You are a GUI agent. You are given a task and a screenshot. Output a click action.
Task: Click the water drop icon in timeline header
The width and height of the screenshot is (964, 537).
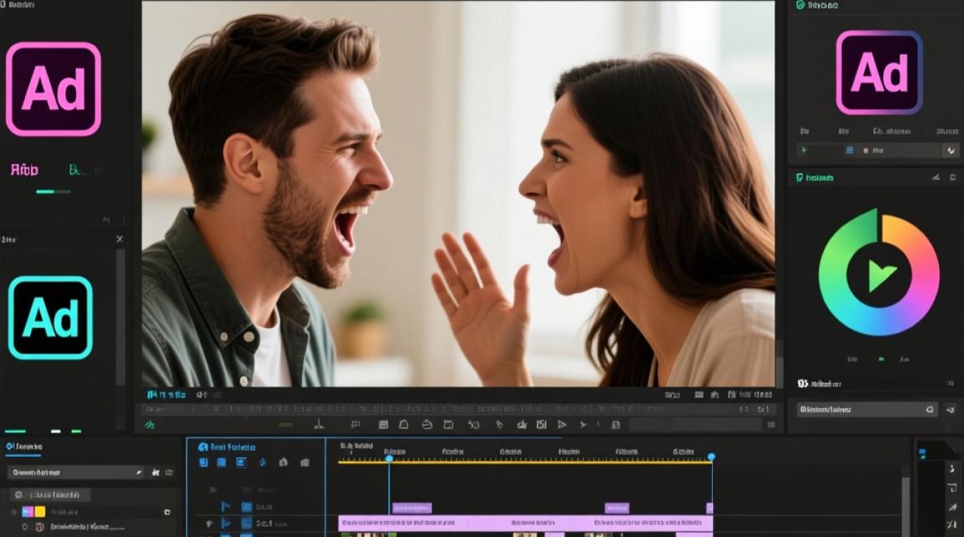pyautogui.click(x=263, y=463)
